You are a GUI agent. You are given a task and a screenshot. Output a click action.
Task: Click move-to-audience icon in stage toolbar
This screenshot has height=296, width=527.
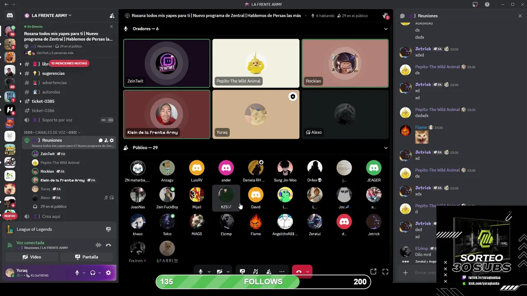(x=269, y=272)
